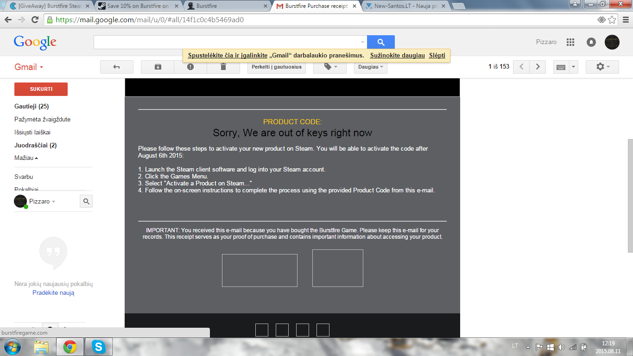Open Išsiųsti laiškai folder
633x356 pixels.
pyautogui.click(x=32, y=132)
